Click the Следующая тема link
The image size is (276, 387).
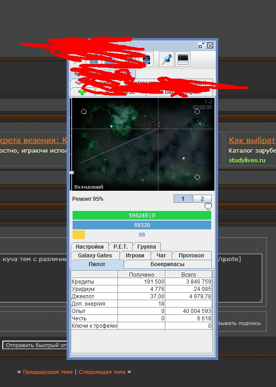(102, 372)
